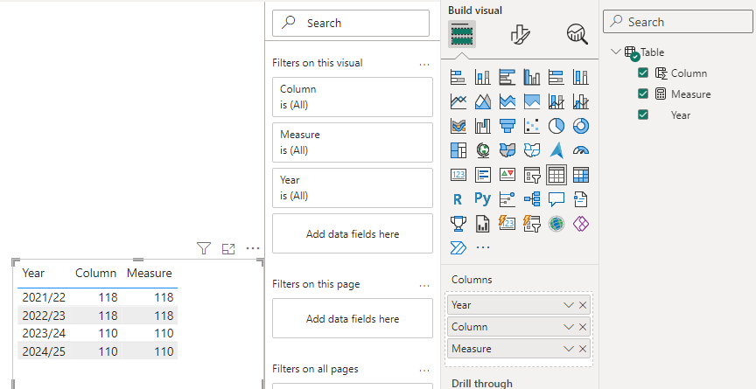Select the Smart narrative visual

coord(581,199)
